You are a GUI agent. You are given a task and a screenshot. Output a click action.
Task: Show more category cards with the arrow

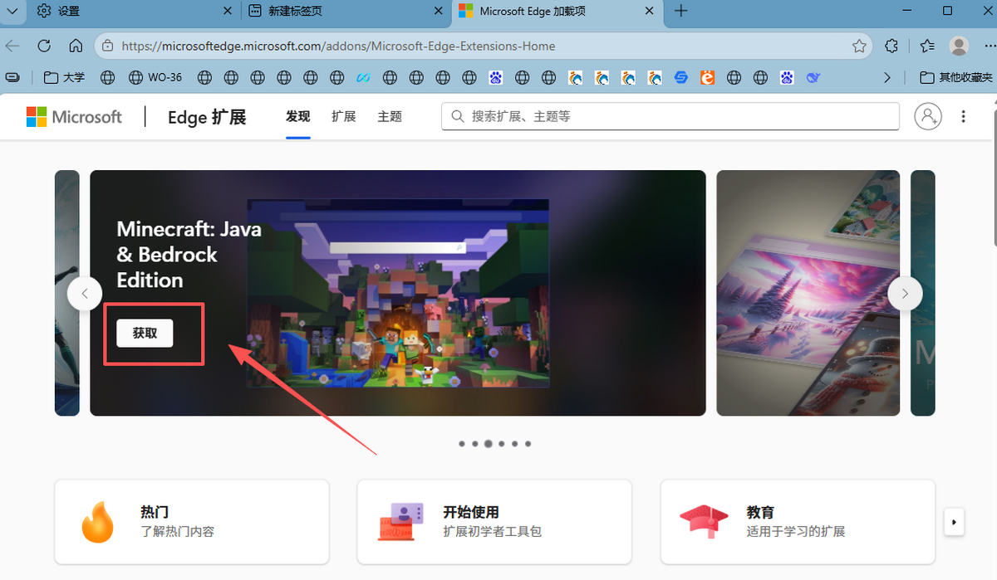(x=954, y=522)
